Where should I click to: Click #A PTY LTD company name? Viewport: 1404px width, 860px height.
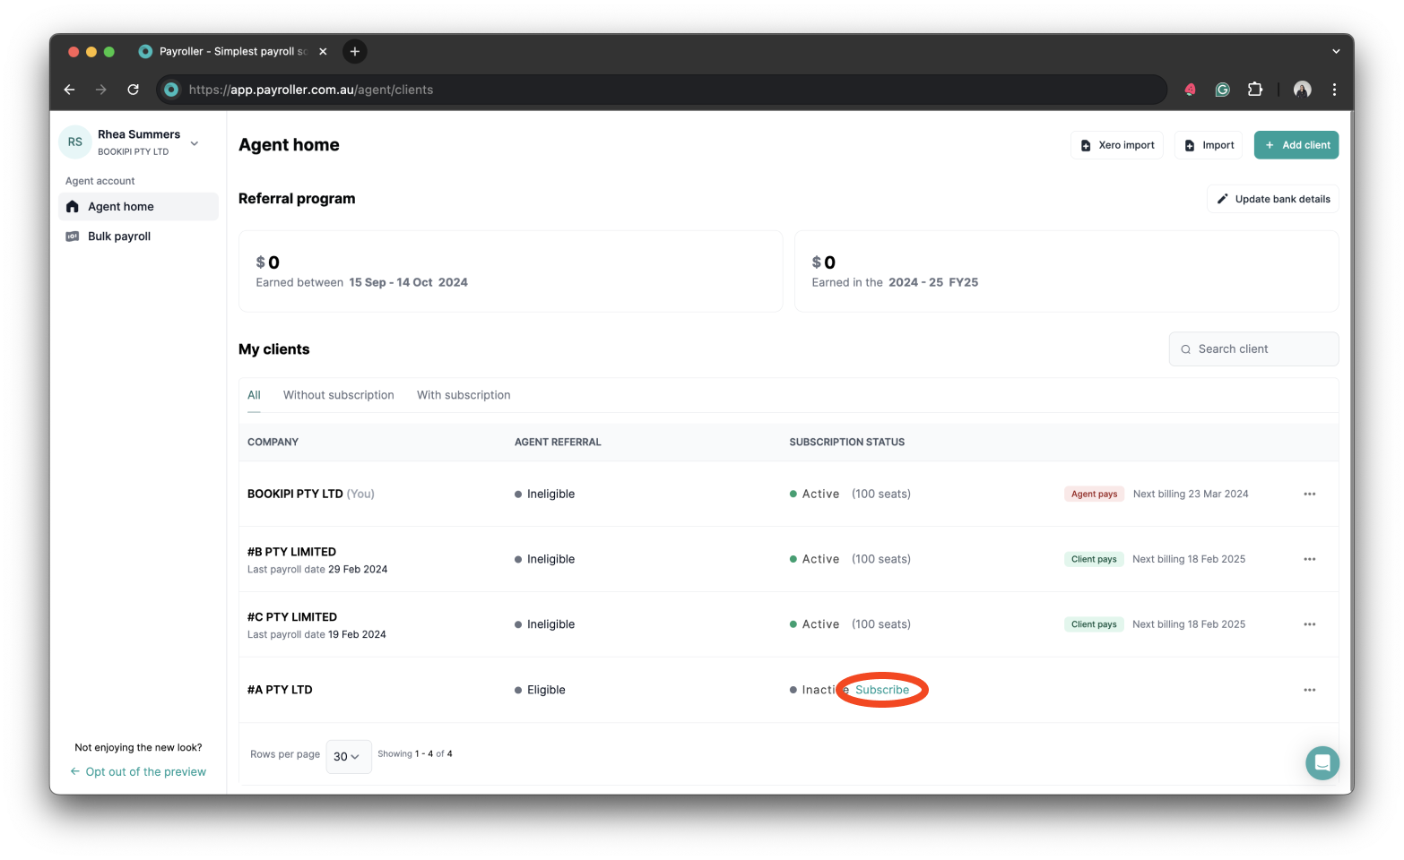(280, 690)
